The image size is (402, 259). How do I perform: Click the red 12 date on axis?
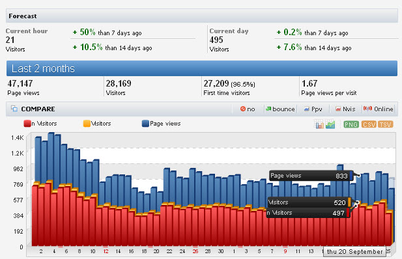click(x=106, y=251)
